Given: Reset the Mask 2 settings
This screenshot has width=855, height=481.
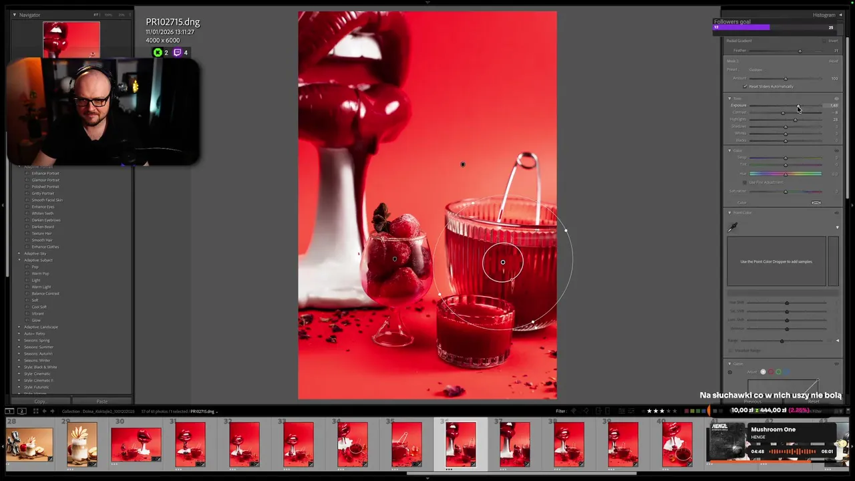Looking at the screenshot, I should (x=833, y=61).
